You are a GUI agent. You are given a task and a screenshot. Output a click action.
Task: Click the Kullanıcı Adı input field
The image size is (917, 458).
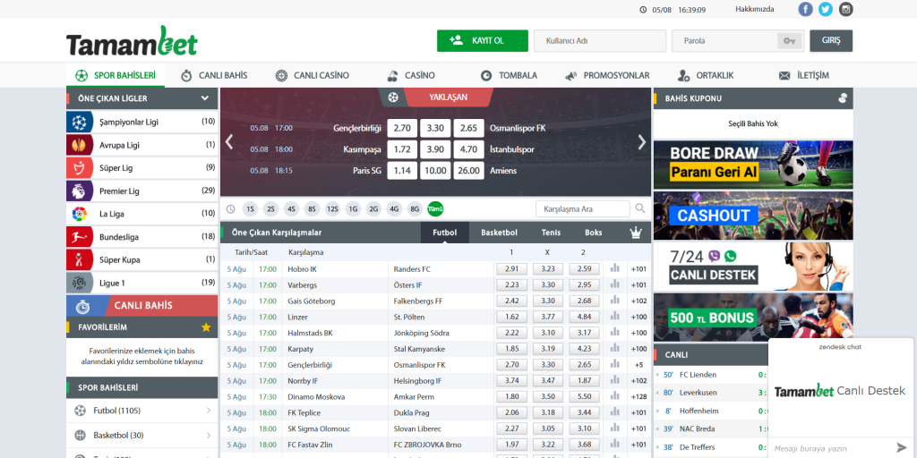[x=598, y=41]
